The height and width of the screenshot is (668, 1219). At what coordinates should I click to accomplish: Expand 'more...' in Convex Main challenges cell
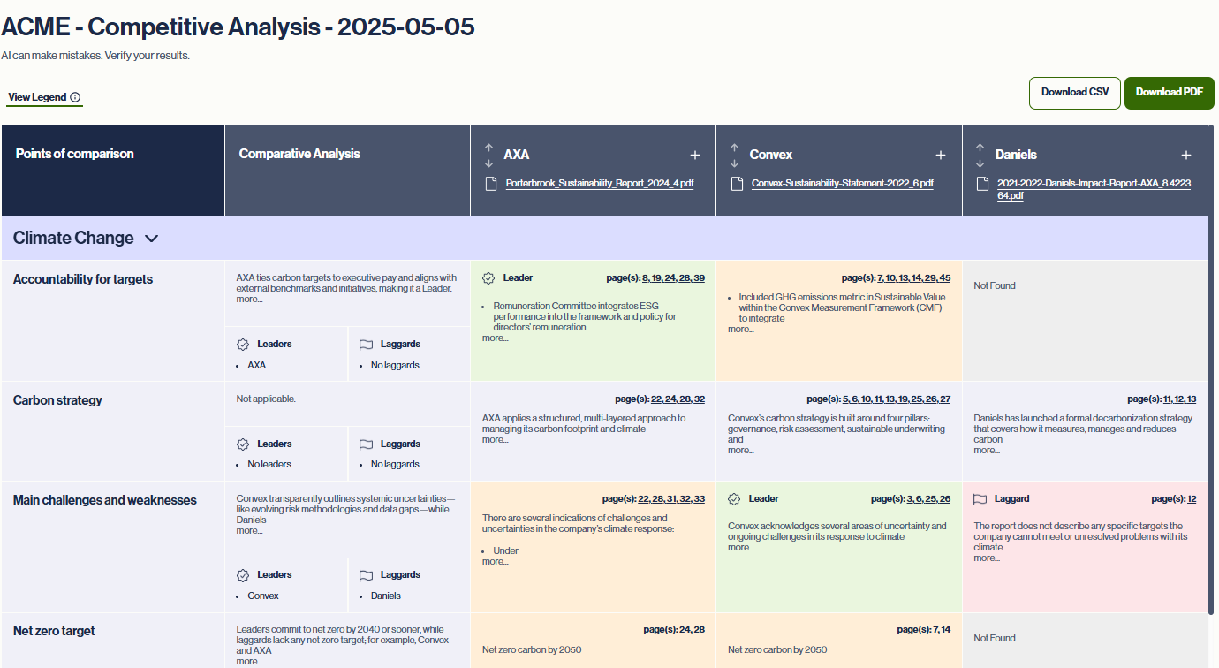click(x=740, y=547)
